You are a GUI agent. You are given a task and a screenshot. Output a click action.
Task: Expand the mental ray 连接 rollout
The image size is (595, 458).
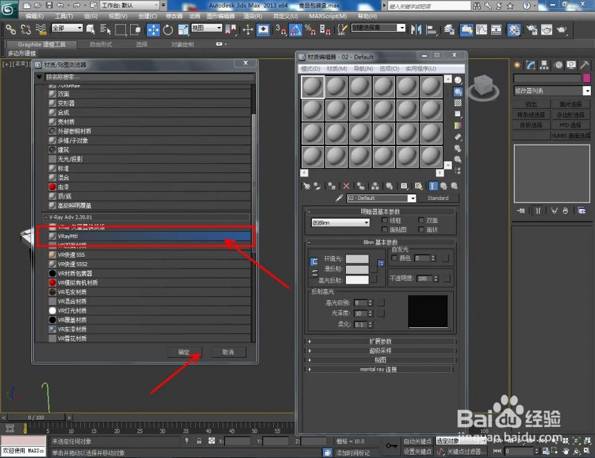tap(378, 369)
